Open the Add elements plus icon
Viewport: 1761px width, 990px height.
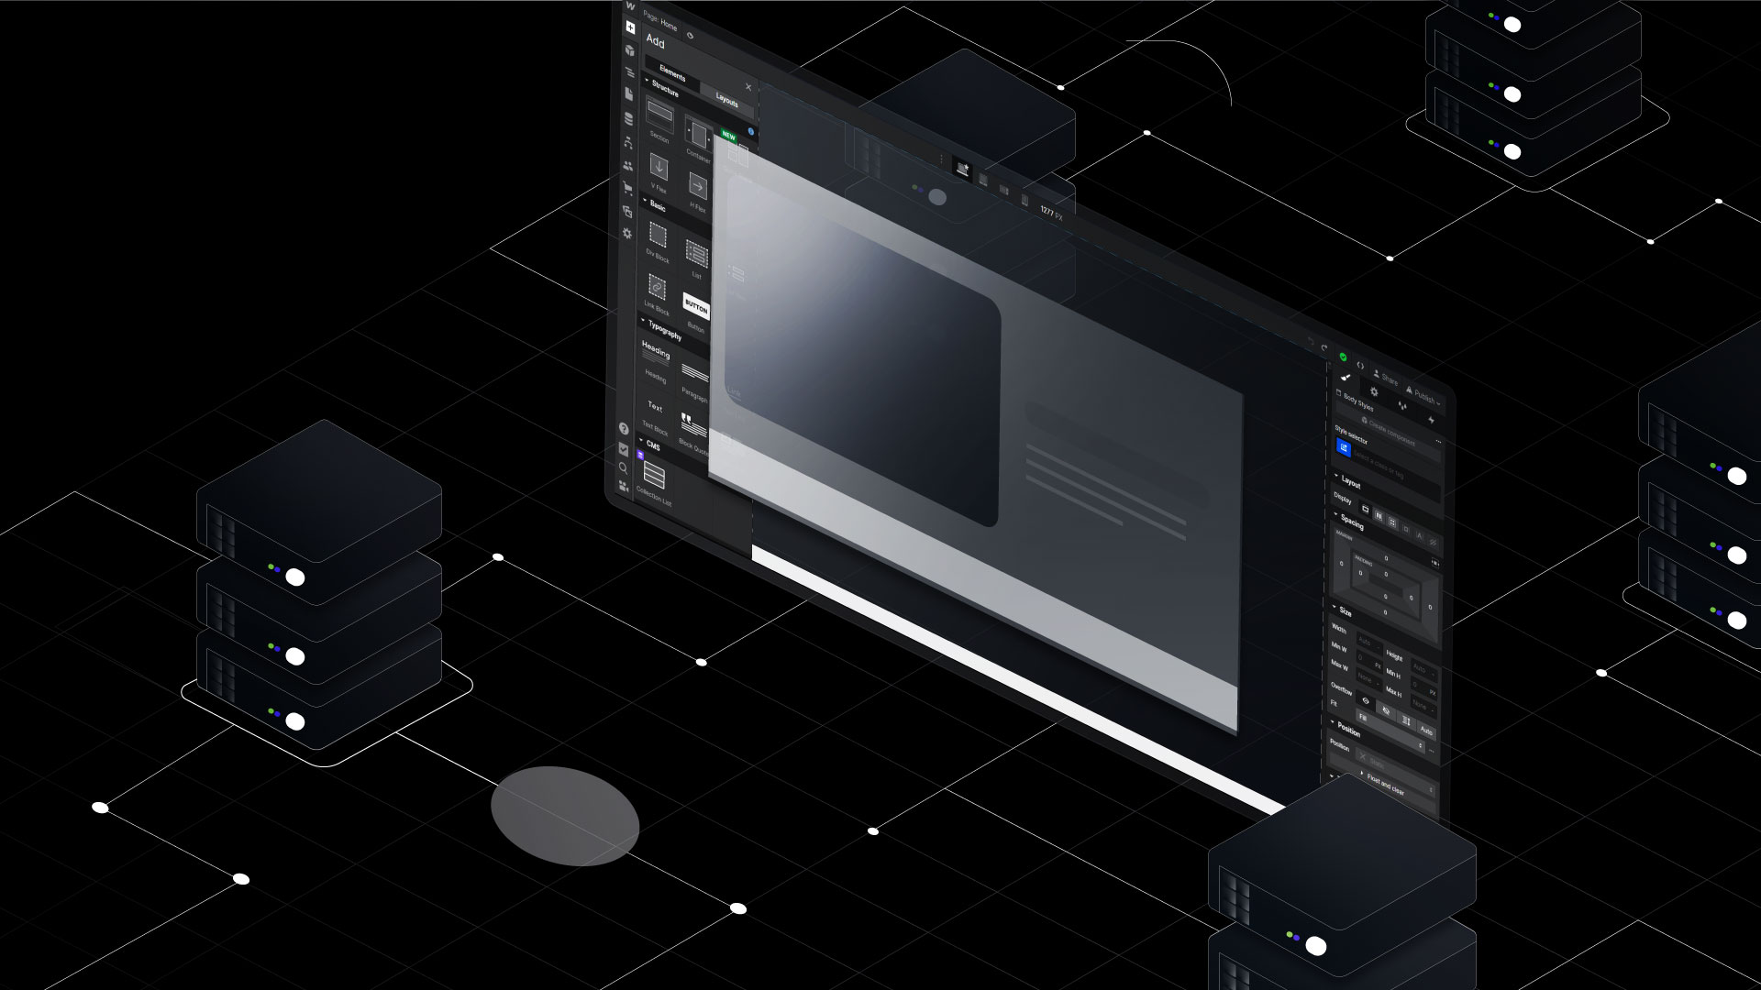630,27
